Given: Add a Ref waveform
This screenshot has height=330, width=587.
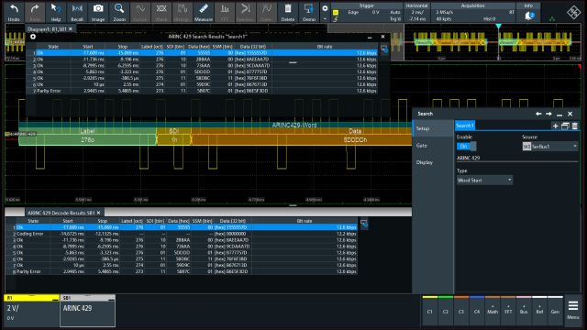Looking at the screenshot, I should [539, 310].
